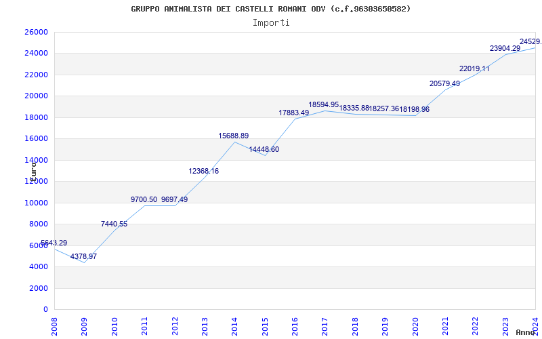
Task: Select the 4378.97 data label
Action: (83, 257)
